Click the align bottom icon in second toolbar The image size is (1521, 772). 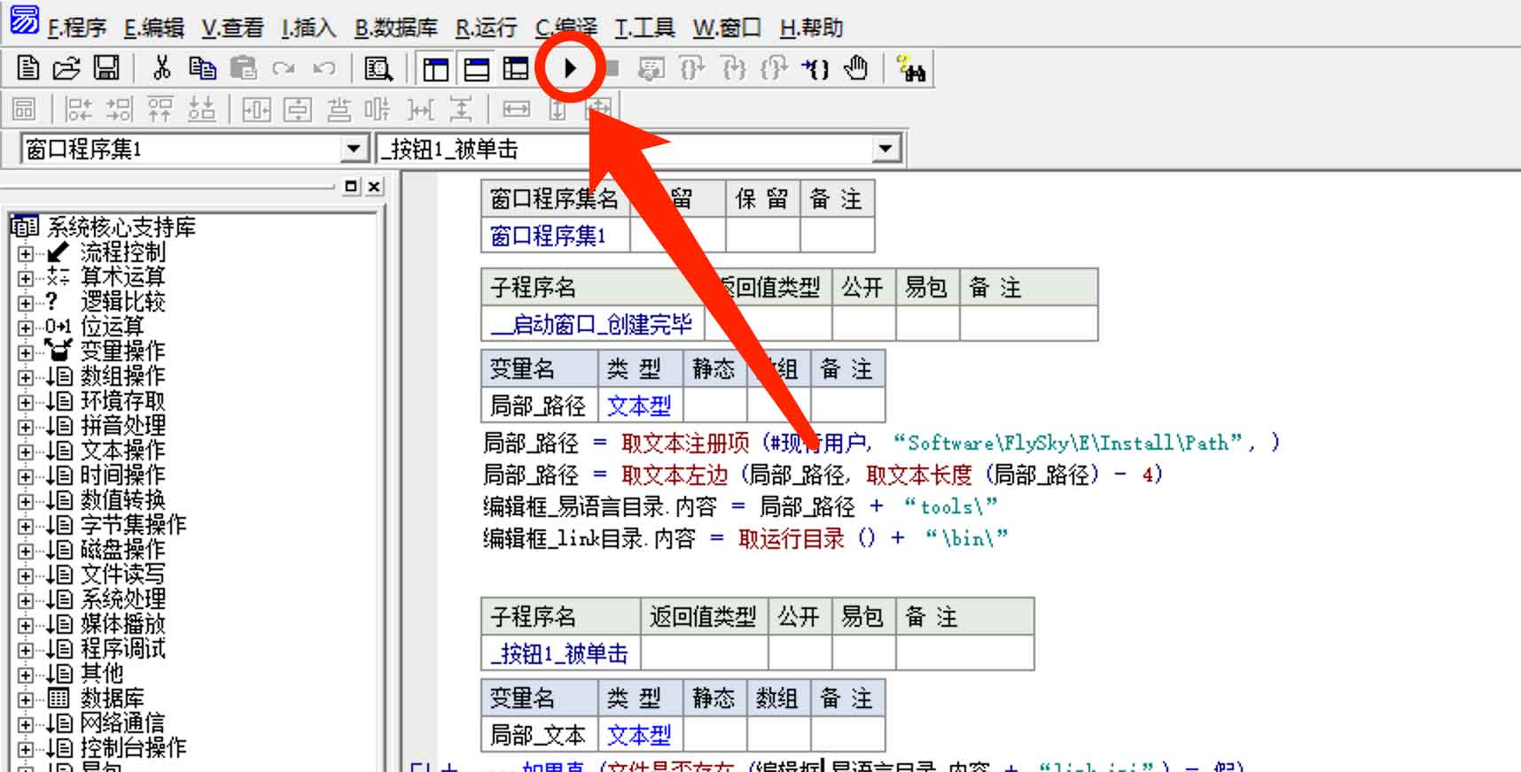point(201,110)
